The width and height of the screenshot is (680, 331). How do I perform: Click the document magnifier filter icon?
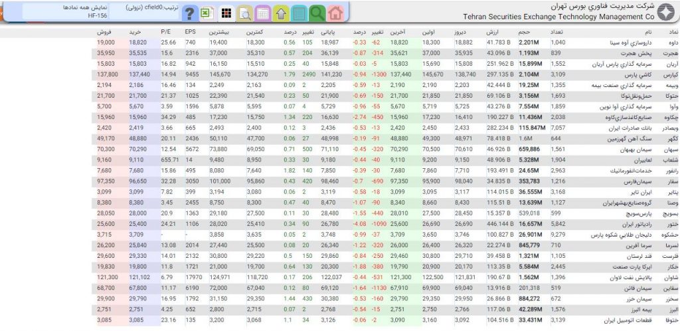245,13
